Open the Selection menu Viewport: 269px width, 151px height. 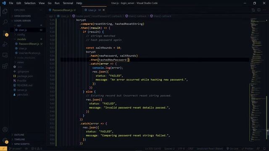(x=30, y=3)
